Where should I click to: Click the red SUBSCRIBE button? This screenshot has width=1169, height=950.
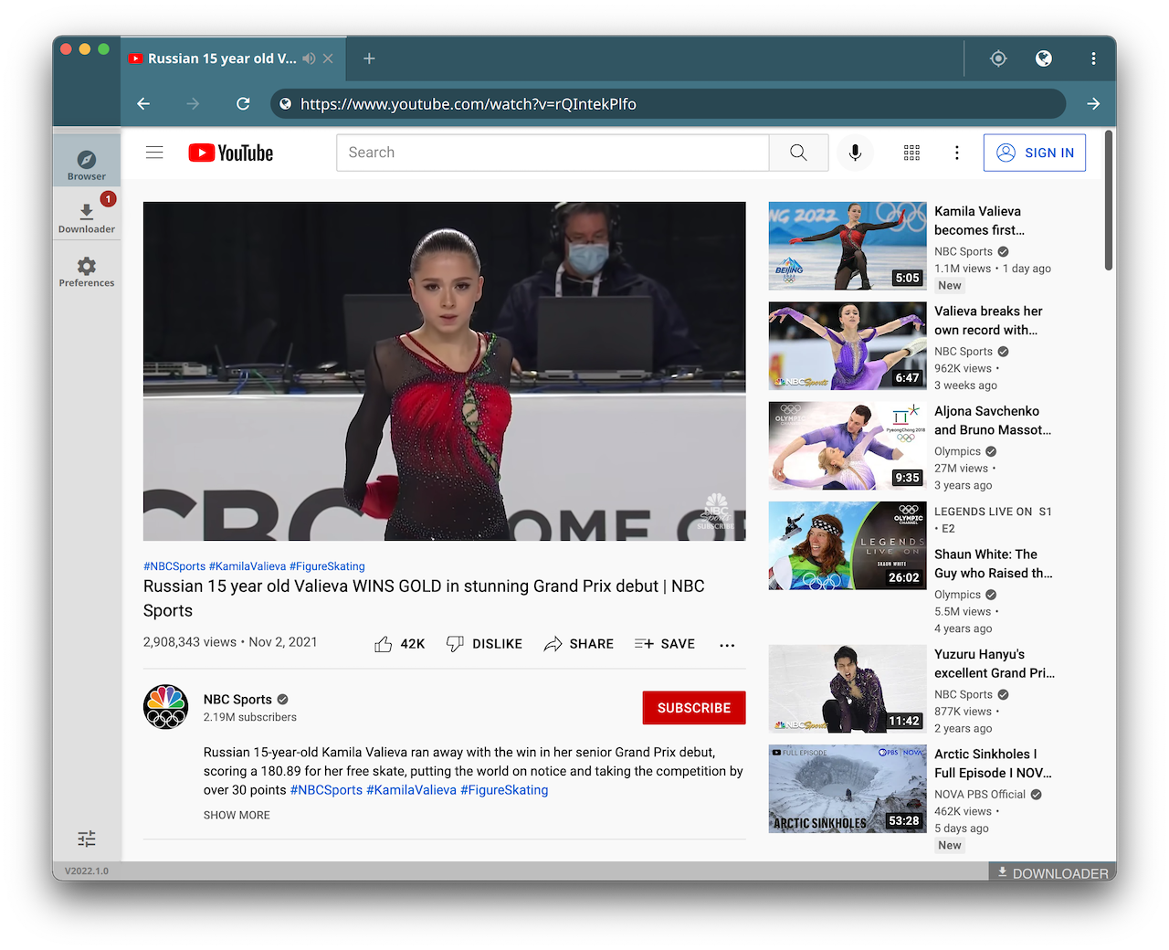pyautogui.click(x=694, y=708)
